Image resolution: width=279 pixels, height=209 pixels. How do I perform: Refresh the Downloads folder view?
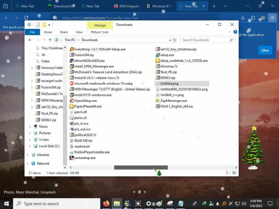tap(175, 40)
